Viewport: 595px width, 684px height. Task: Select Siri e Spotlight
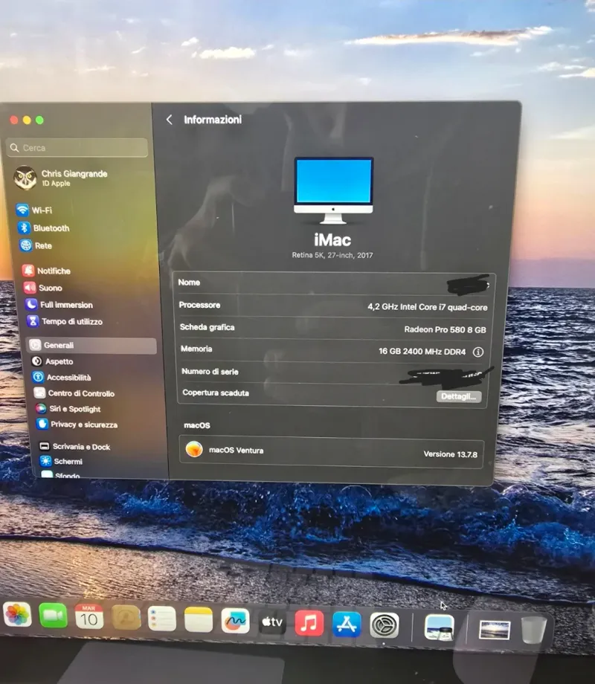click(68, 409)
